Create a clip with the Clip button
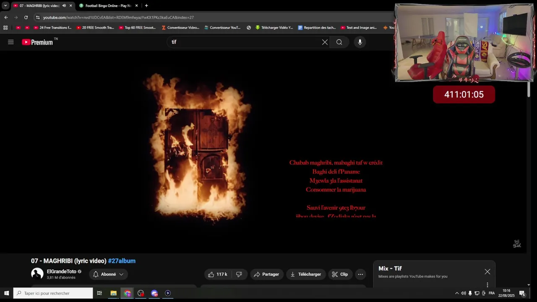The height and width of the screenshot is (302, 537). (x=340, y=274)
